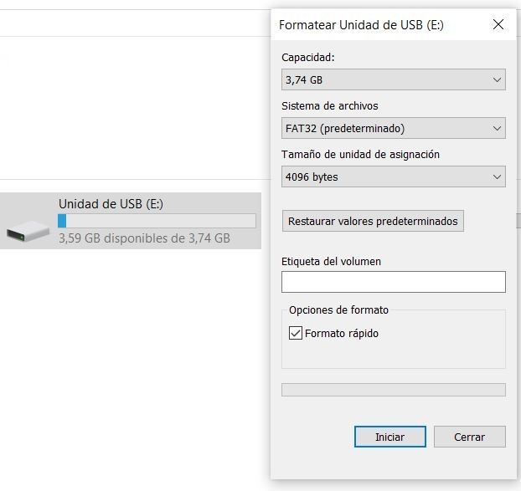The width and height of the screenshot is (521, 491).
Task: Click the format progress bar above Iniciar
Action: pyautogui.click(x=394, y=390)
